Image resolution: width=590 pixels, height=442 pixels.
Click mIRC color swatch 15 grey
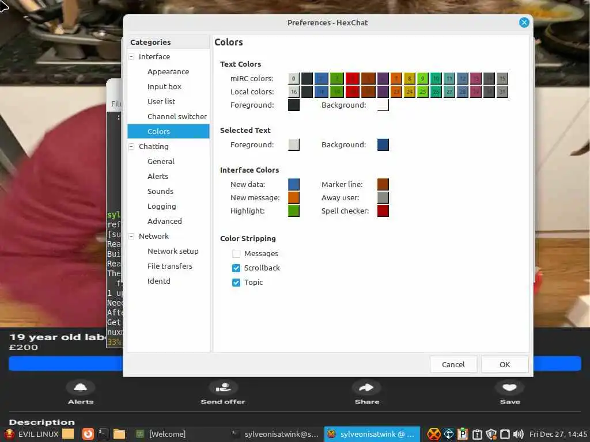pyautogui.click(x=502, y=78)
